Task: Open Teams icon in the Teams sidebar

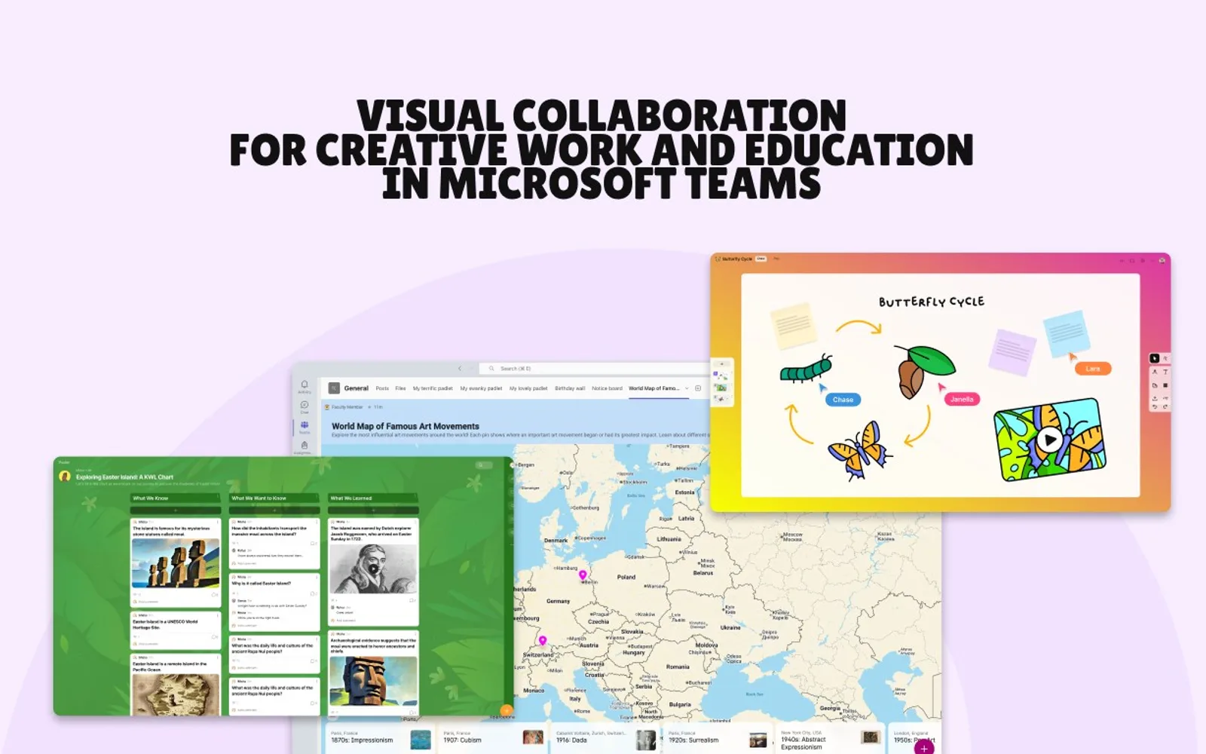Action: tap(305, 427)
